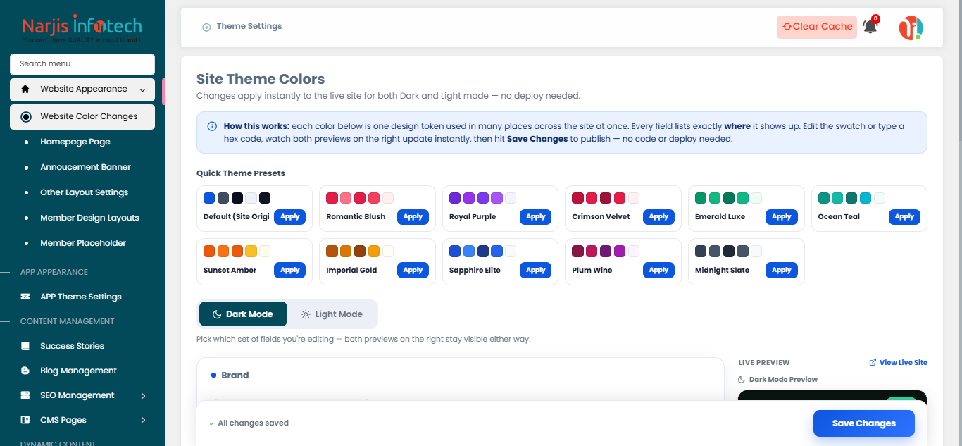Screen dimensions: 962x446
Task: Click first swatch of Royal Purple preset
Action: (x=455, y=198)
